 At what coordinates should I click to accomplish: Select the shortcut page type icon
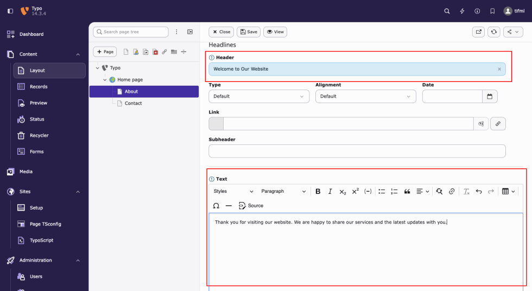click(145, 52)
